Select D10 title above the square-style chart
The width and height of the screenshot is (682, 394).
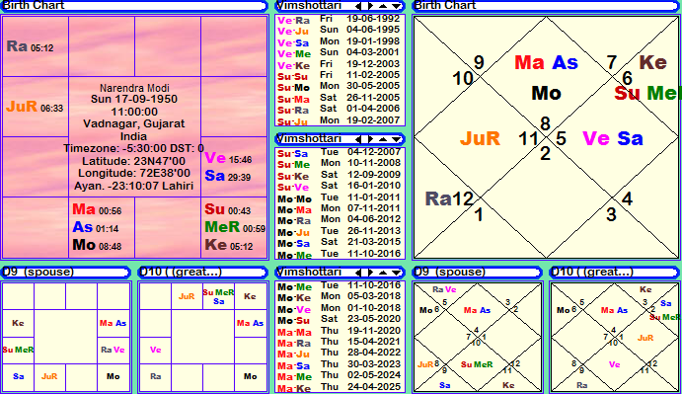(181, 272)
